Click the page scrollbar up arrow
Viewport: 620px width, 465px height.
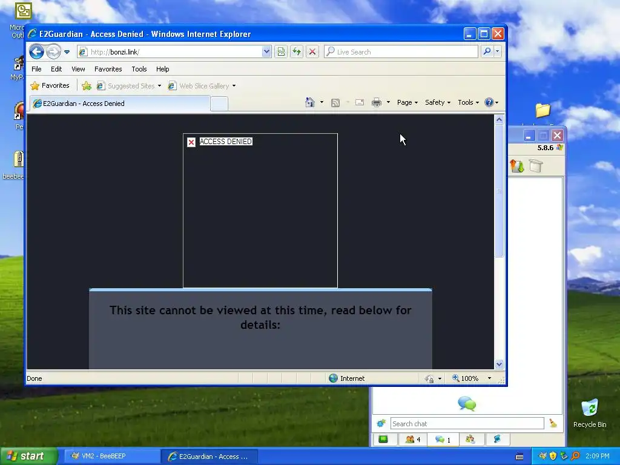click(x=499, y=119)
